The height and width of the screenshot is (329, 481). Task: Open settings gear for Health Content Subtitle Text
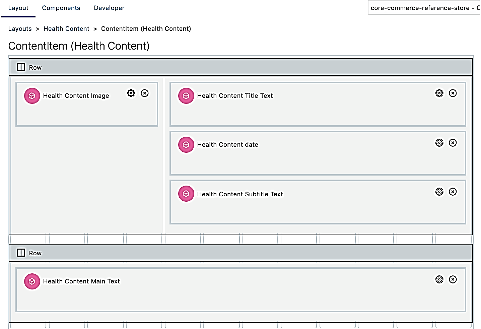439,192
